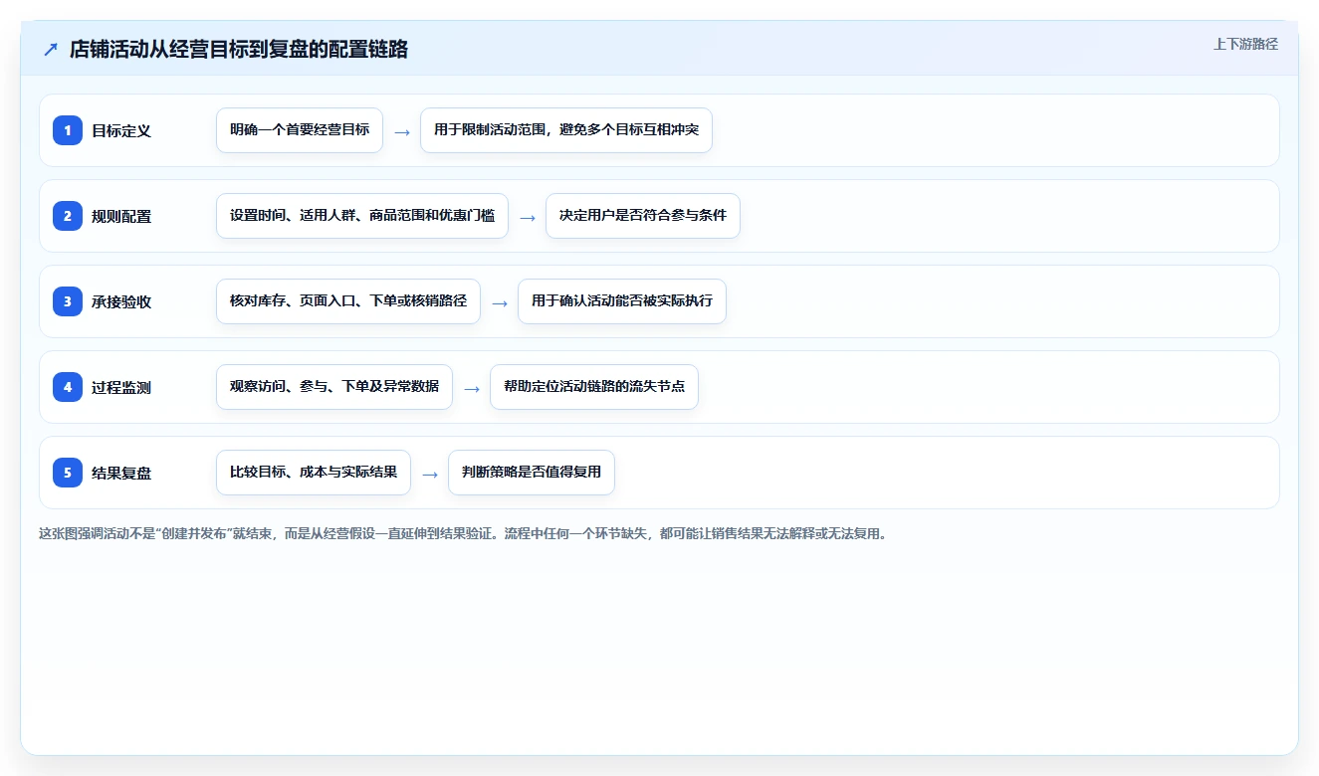Screen dimensions: 1319x776
Task: Click 观察访问、参与、下单及异常数据 box
Action: 334,387
